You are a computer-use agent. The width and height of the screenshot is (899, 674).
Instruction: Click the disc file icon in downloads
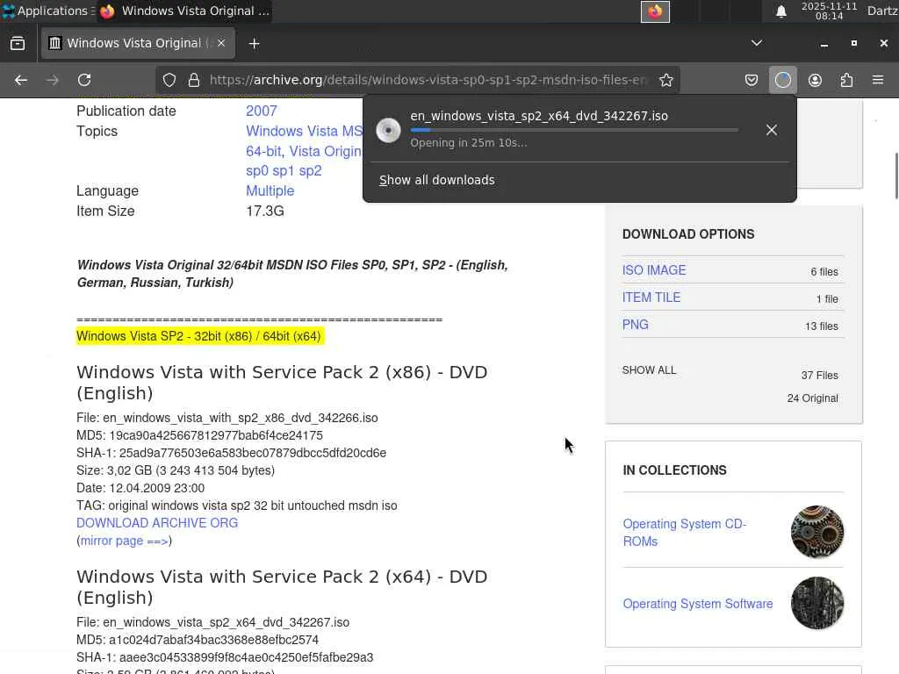point(388,131)
